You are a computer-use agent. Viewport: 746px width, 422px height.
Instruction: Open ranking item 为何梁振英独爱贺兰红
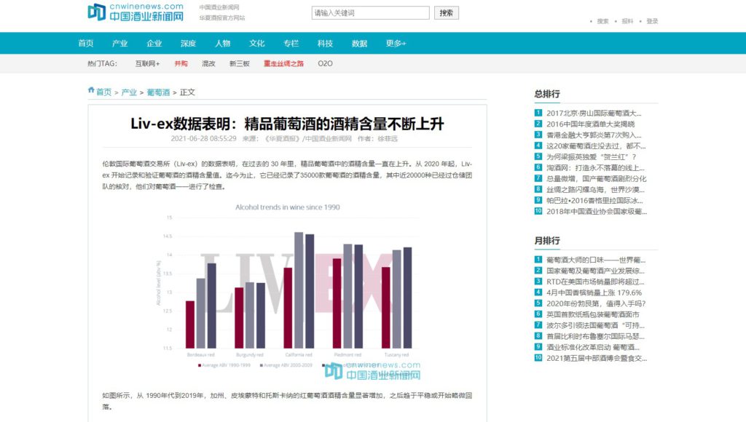pos(592,157)
